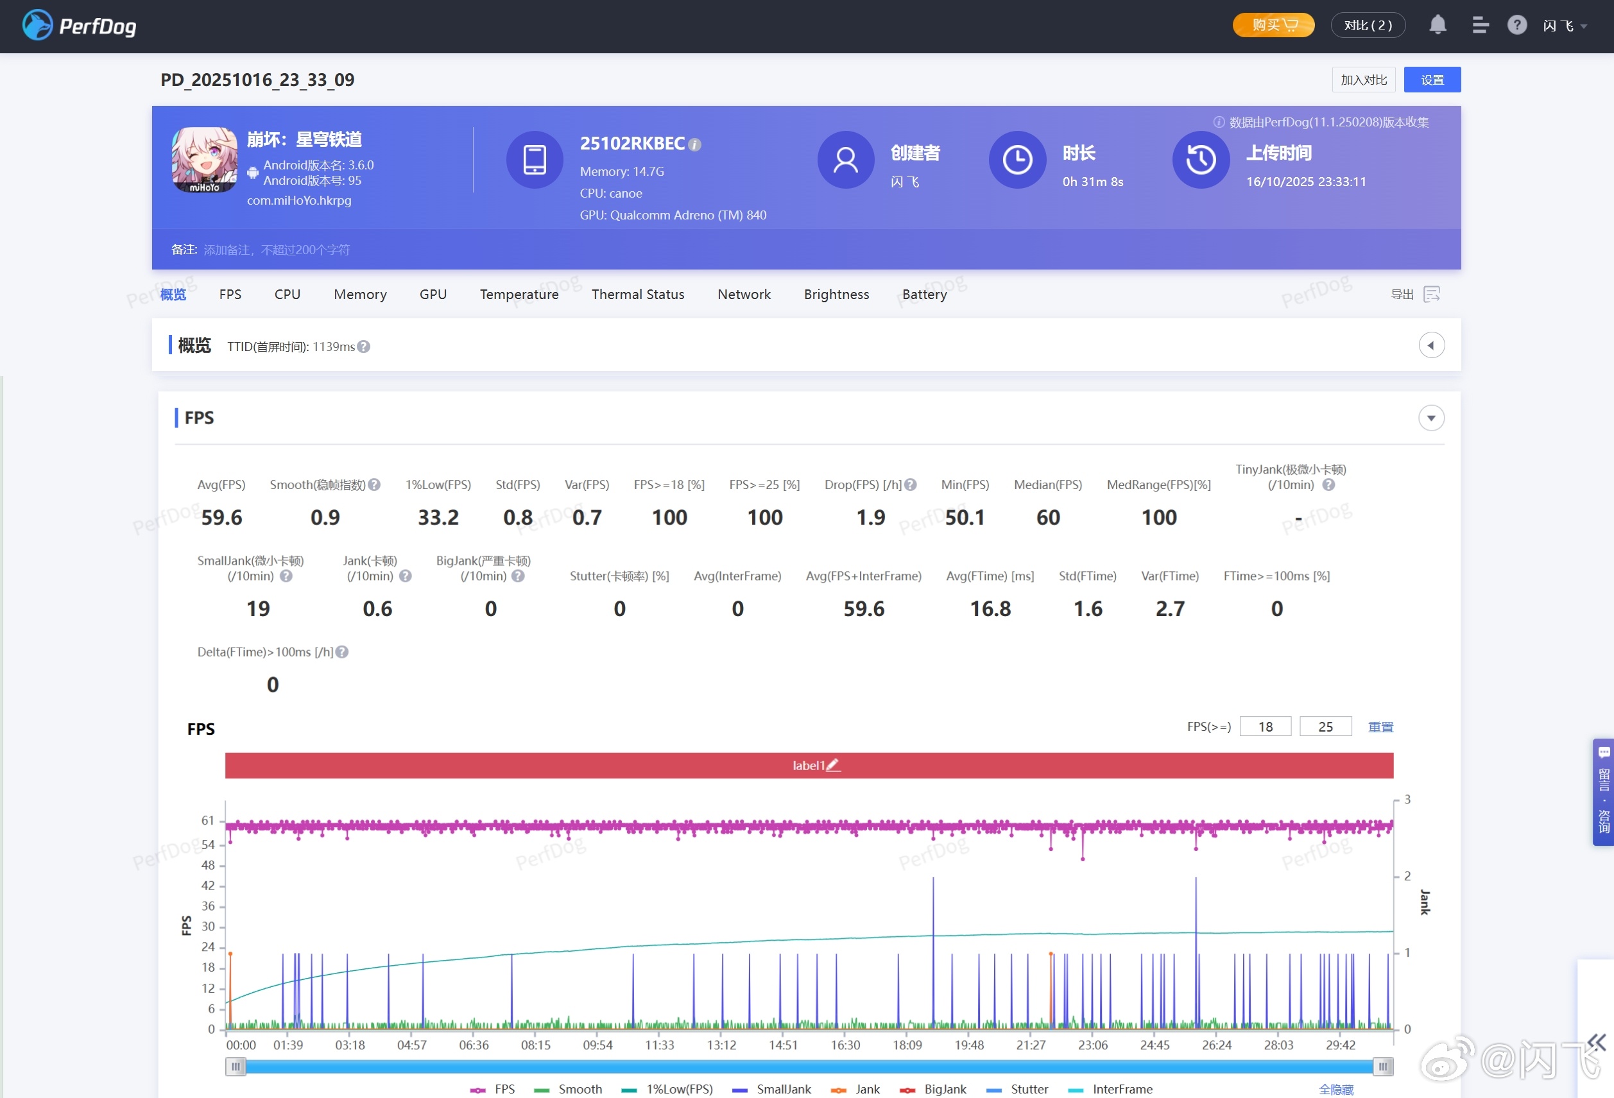The width and height of the screenshot is (1614, 1098).
Task: Collapse the FPS section chevron
Action: point(1430,418)
